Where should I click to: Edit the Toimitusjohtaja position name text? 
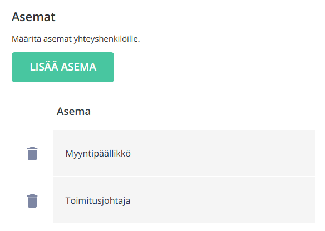[x=98, y=201]
